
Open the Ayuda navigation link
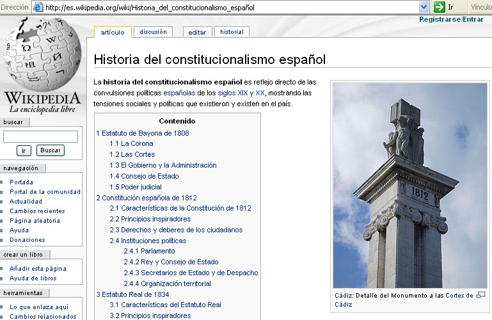coord(19,230)
